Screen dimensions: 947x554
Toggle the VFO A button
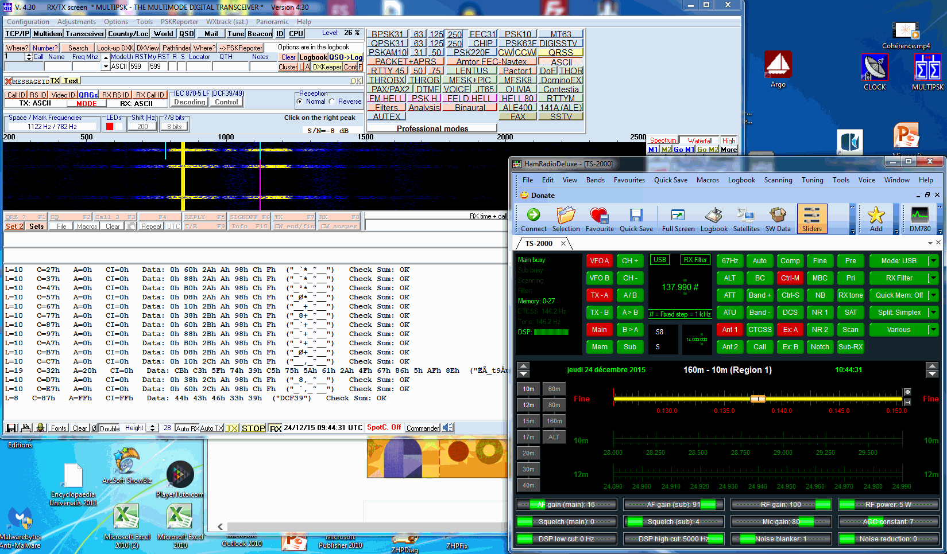(x=599, y=261)
